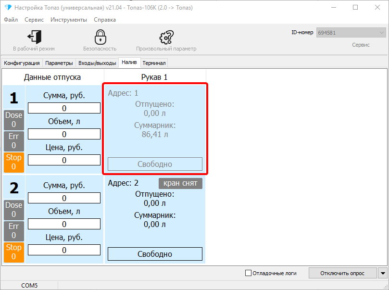389x290 pixels.
Task: Minimize the Настройка Топаз window
Action: tap(334, 7)
